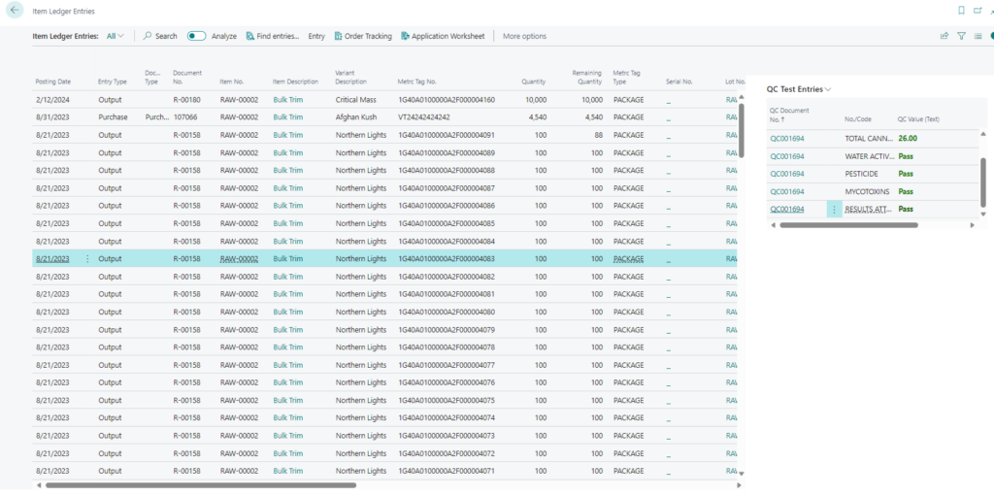Click the Purchase entry type cell
The width and height of the screenshot is (994, 496).
pos(113,117)
